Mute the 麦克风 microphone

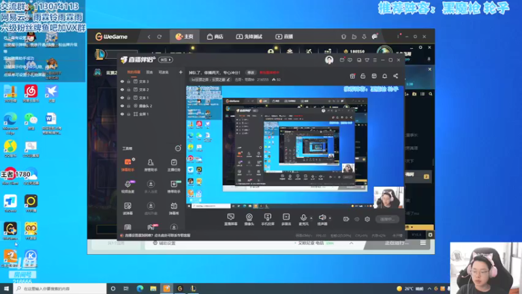click(x=303, y=220)
